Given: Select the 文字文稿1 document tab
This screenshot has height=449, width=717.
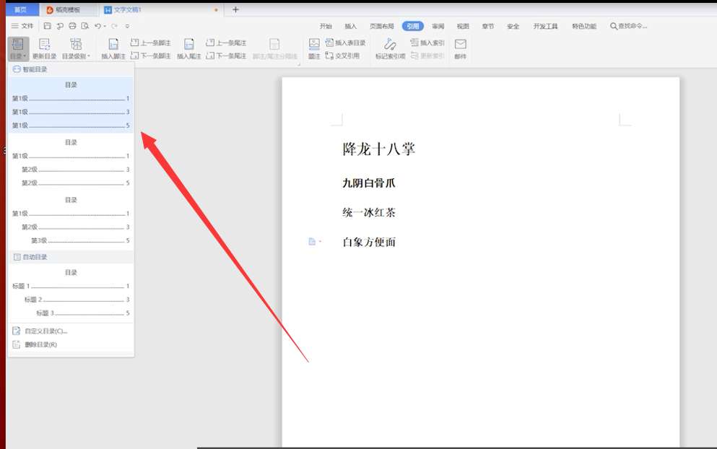Looking at the screenshot, I should coord(161,9).
